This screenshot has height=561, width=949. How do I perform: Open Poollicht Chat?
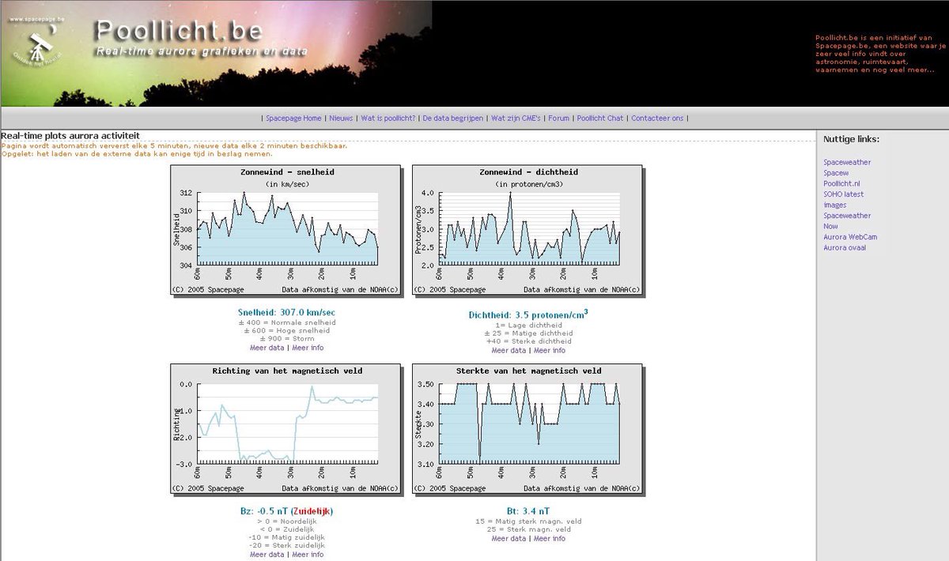pyautogui.click(x=600, y=119)
